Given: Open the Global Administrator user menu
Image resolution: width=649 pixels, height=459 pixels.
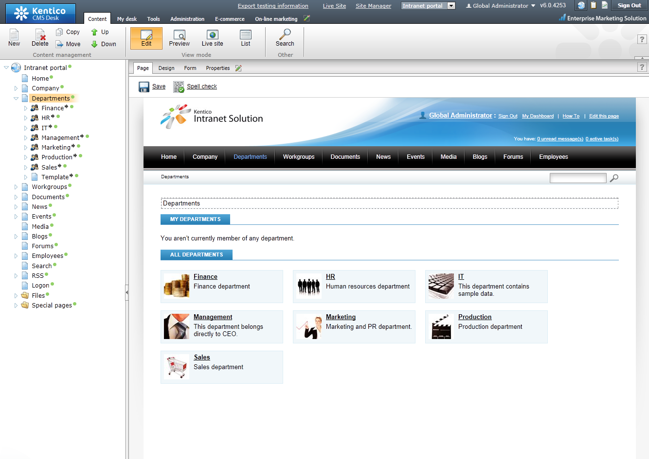Looking at the screenshot, I should [501, 6].
